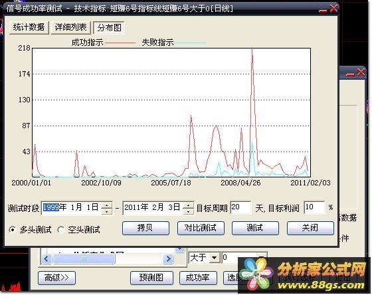Run the 测试 button
This screenshot has width=372, height=295.
(x=255, y=228)
